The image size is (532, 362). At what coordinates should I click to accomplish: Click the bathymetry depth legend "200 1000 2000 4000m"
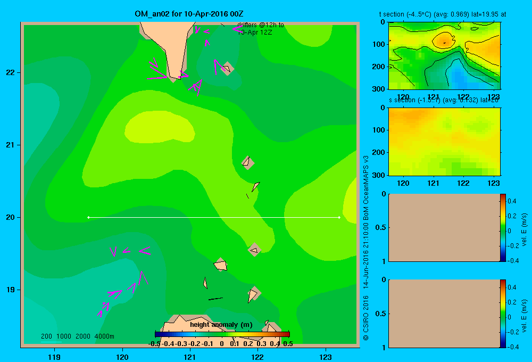[77, 336]
